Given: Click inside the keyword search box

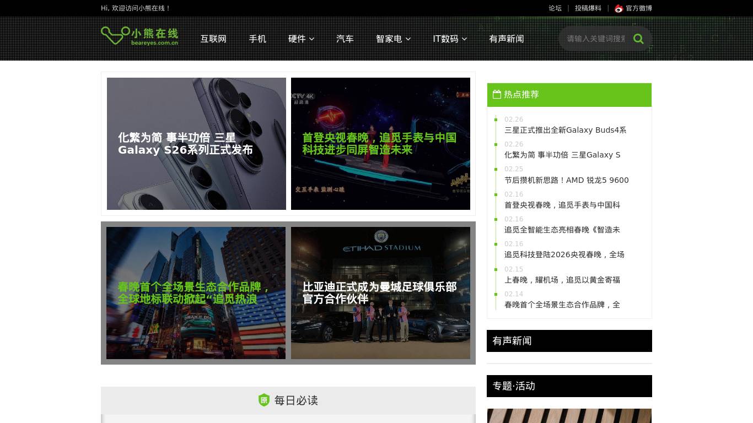Looking at the screenshot, I should (593, 39).
